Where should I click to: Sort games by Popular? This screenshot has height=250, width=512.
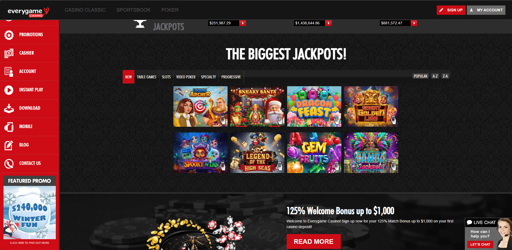pyautogui.click(x=421, y=76)
